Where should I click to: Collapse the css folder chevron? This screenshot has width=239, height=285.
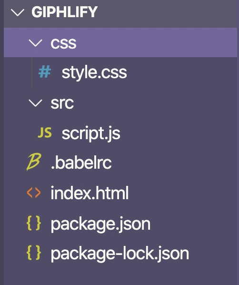[35, 43]
